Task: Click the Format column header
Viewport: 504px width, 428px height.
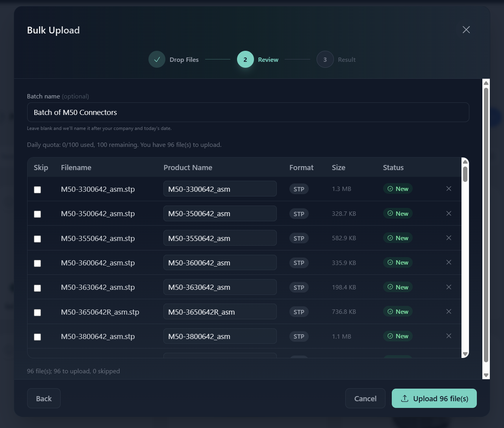Action: pos(302,167)
